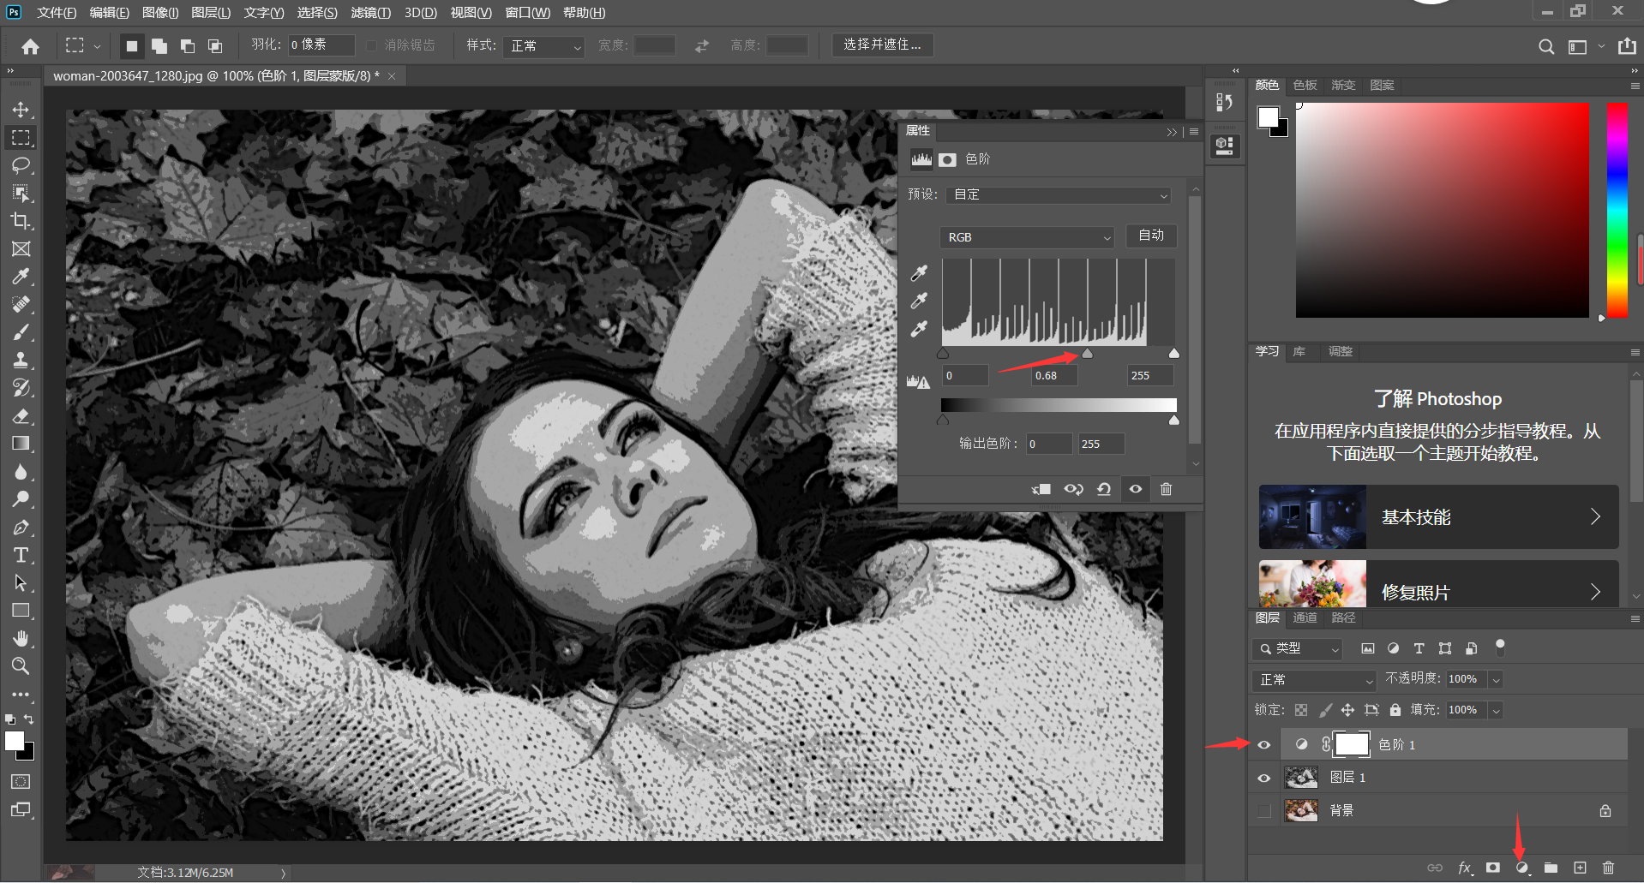Screen dimensions: 1644x883
Task: Select the Eyedropper tool in toolbar
Action: 21,277
